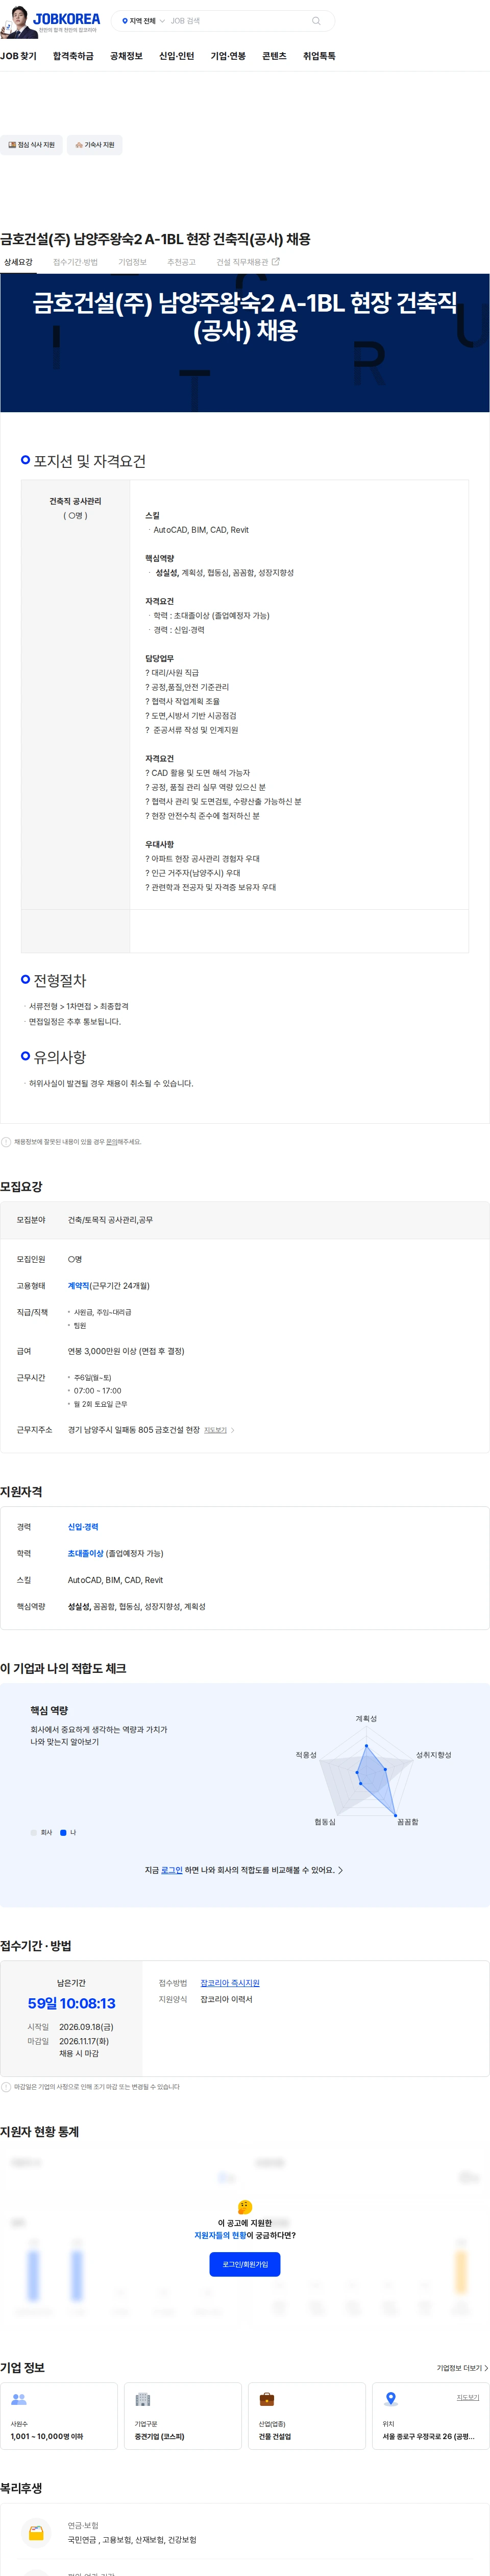Open the 신입·인턴 menu
Image resolution: width=490 pixels, height=2576 pixels.
(176, 56)
